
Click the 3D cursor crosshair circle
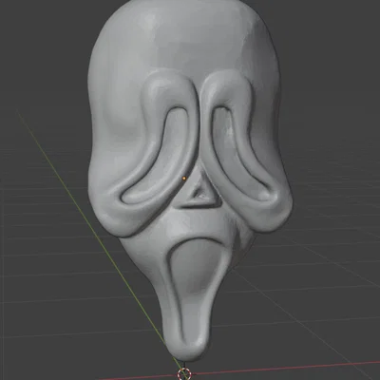pyautogui.click(x=184, y=374)
